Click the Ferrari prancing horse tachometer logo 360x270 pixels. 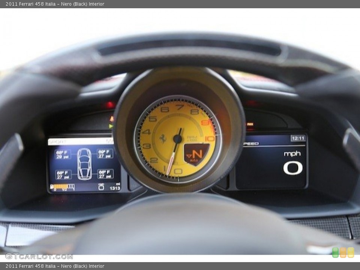[163, 138]
